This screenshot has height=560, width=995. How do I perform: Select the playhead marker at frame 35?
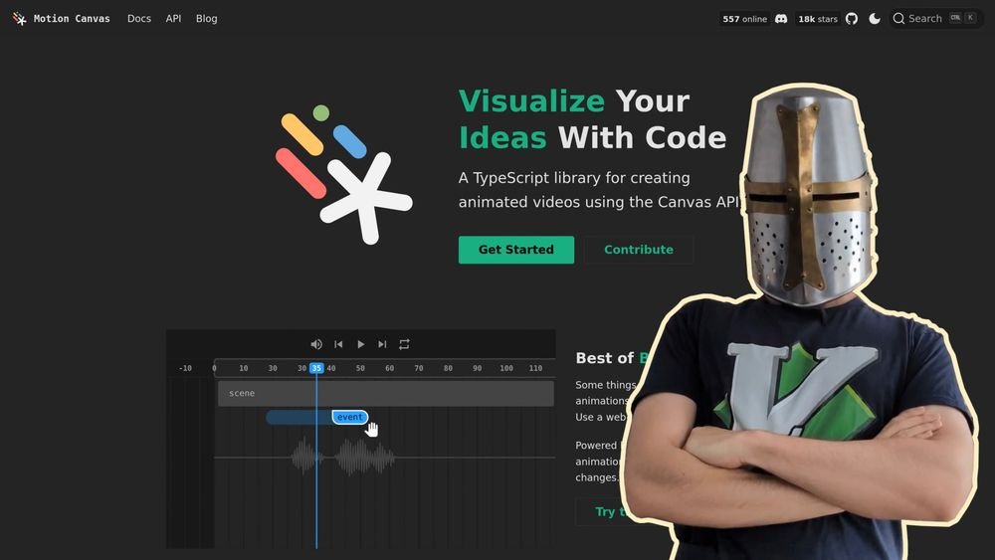(316, 368)
